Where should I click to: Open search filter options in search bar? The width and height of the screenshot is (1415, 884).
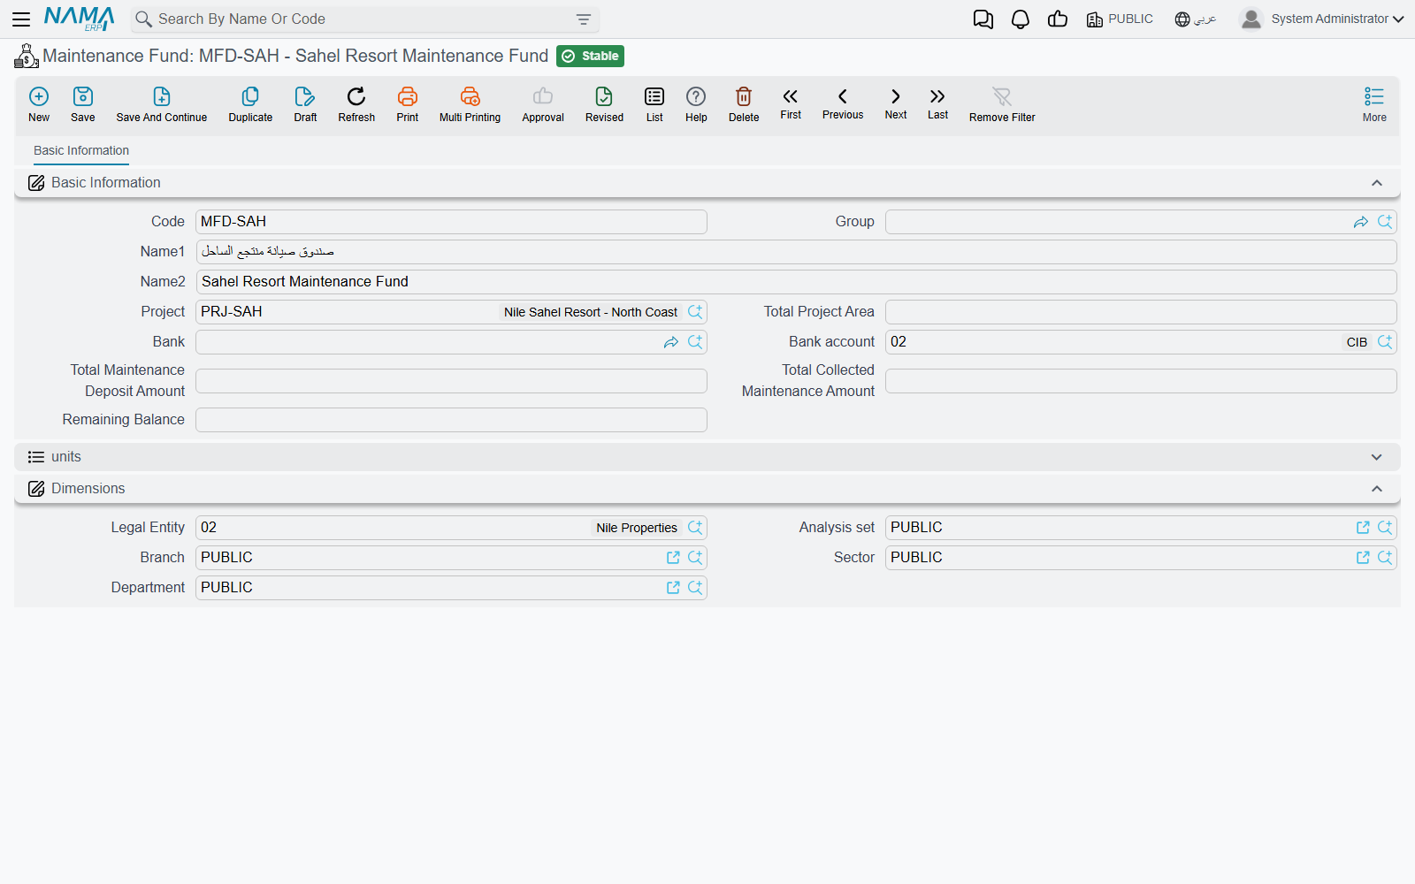click(x=584, y=19)
